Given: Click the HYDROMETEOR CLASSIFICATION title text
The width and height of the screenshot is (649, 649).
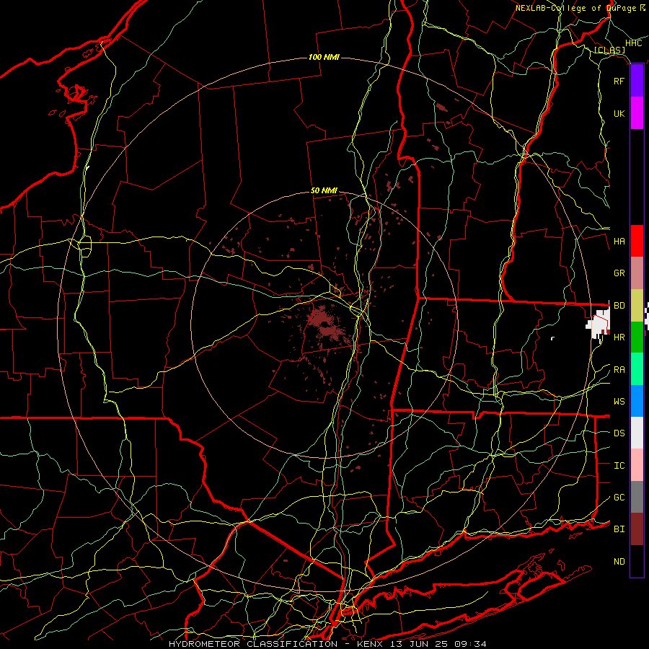Looking at the screenshot, I should (253, 644).
